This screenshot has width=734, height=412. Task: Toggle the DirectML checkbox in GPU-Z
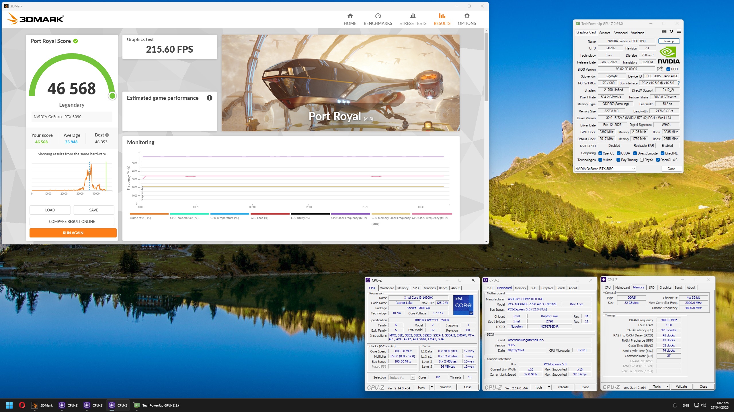(663, 153)
